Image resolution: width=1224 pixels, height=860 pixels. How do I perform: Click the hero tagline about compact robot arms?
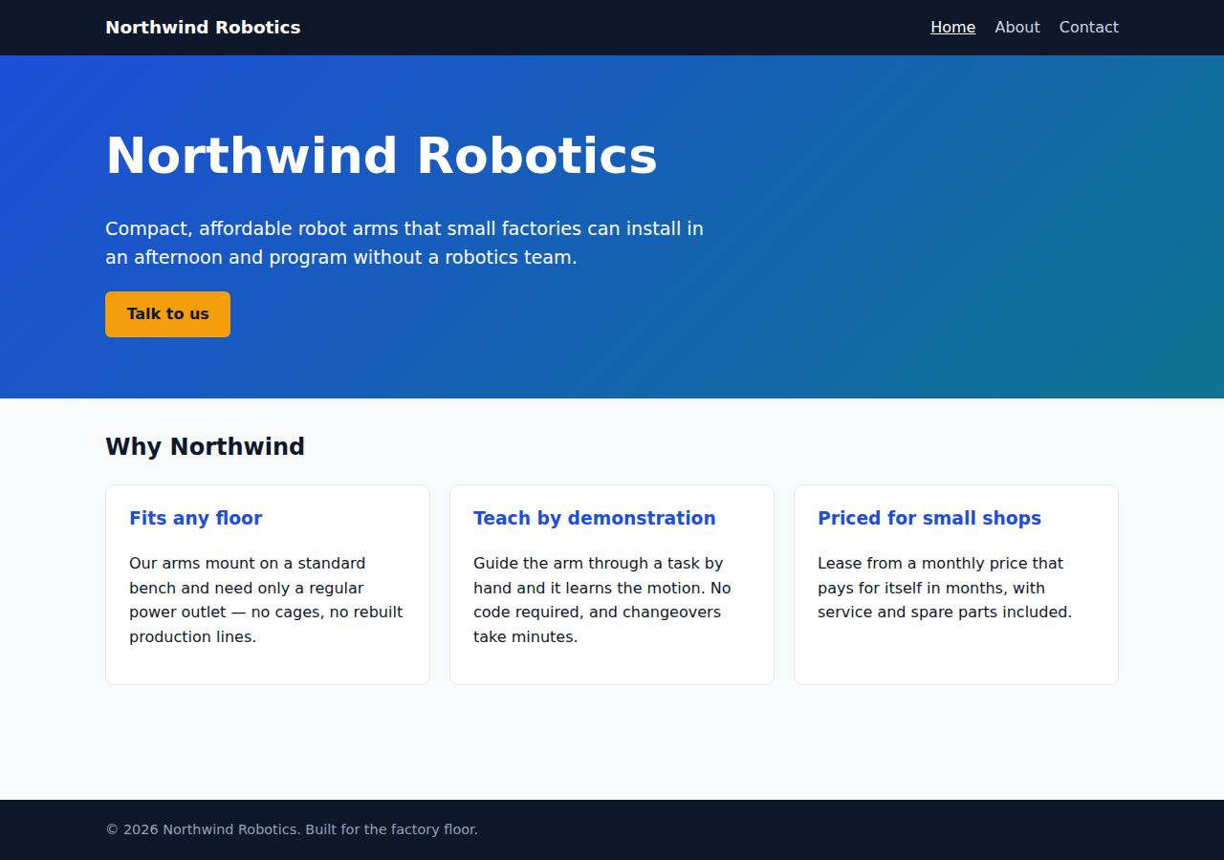404,243
